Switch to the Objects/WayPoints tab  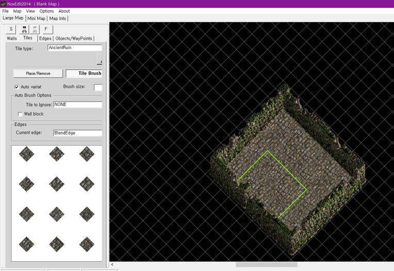pos(74,38)
